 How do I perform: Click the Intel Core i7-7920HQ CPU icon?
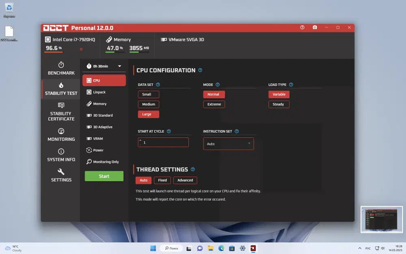click(x=48, y=39)
